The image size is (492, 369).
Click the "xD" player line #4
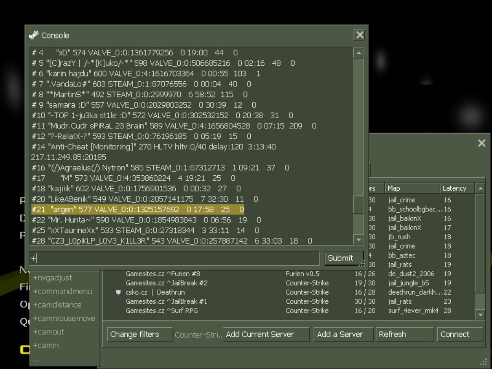(x=135, y=53)
